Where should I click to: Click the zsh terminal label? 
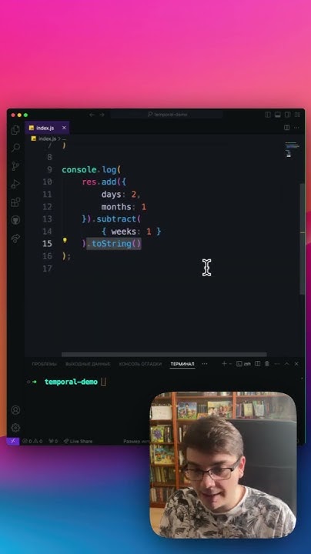coord(243,363)
